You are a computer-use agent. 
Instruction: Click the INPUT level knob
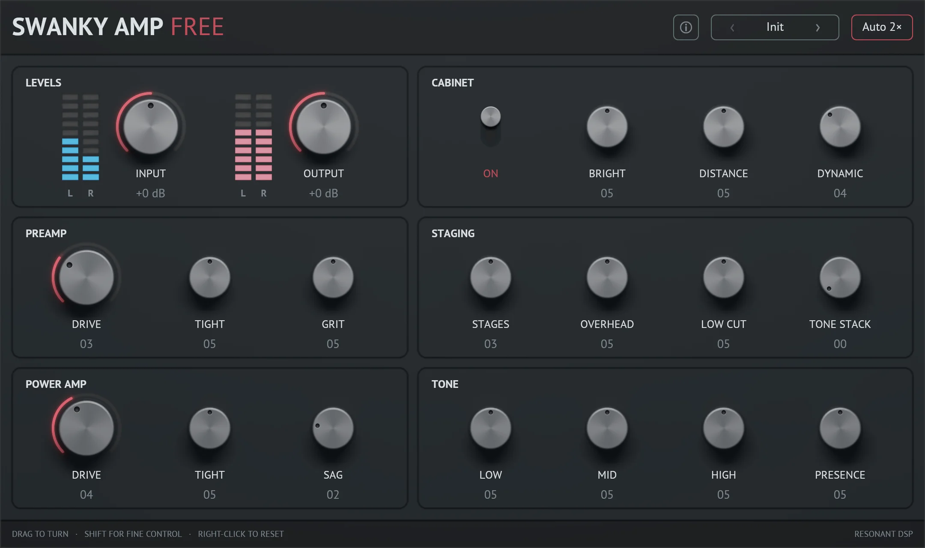click(x=151, y=127)
